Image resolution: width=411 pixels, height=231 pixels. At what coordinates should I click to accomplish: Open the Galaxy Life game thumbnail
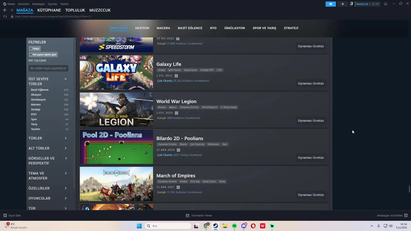click(x=116, y=73)
